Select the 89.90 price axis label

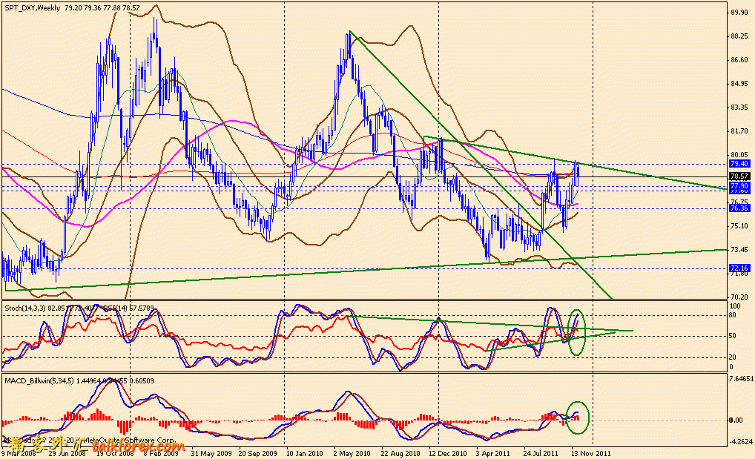739,13
